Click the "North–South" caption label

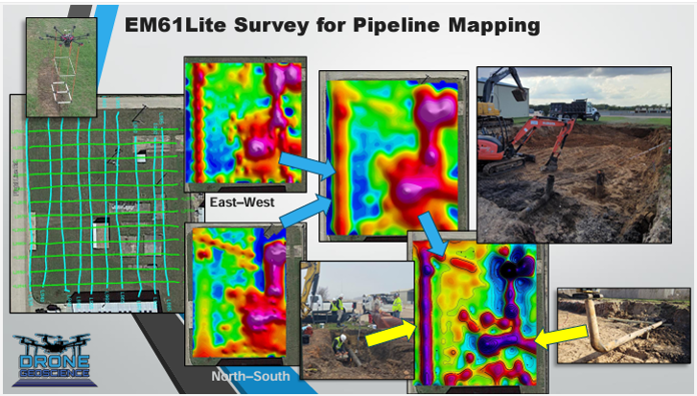(249, 376)
